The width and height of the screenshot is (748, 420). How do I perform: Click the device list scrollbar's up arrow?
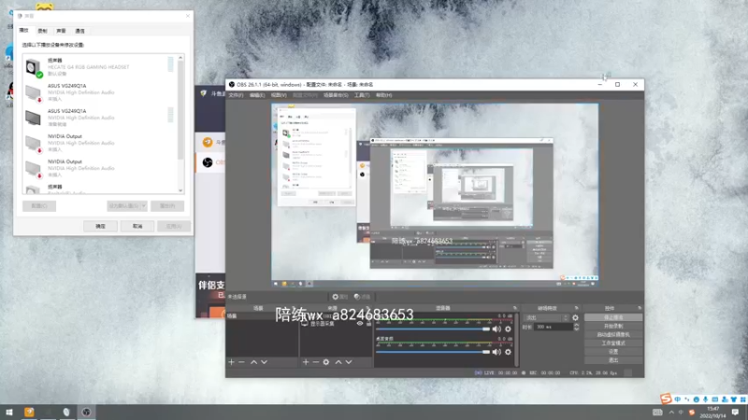[180, 58]
